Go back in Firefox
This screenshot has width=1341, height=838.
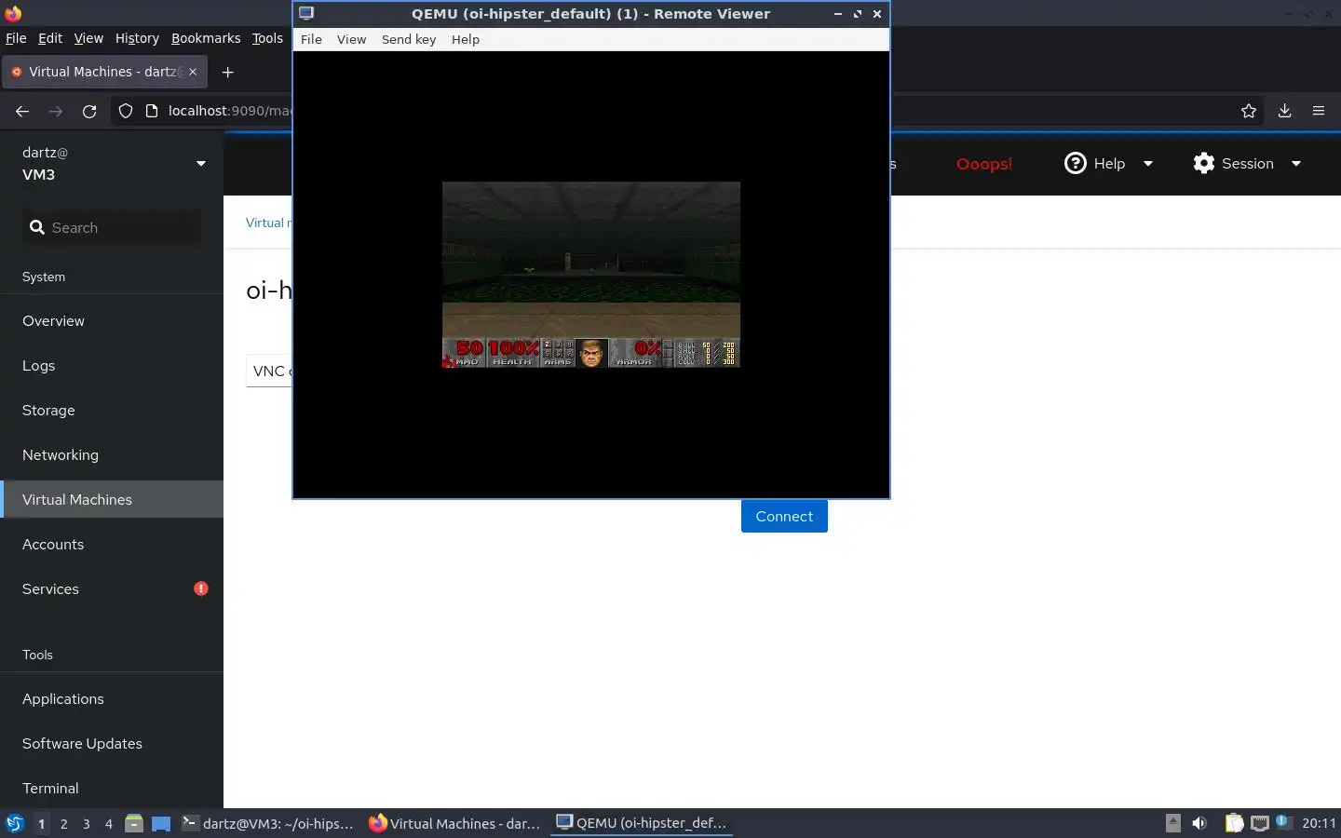pyautogui.click(x=22, y=111)
